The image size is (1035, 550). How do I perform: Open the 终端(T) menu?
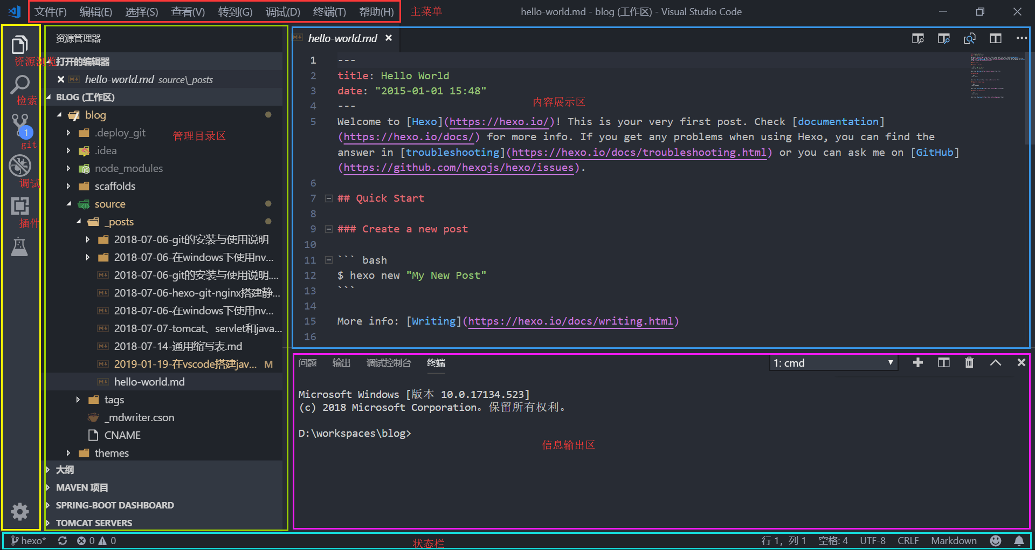point(329,12)
